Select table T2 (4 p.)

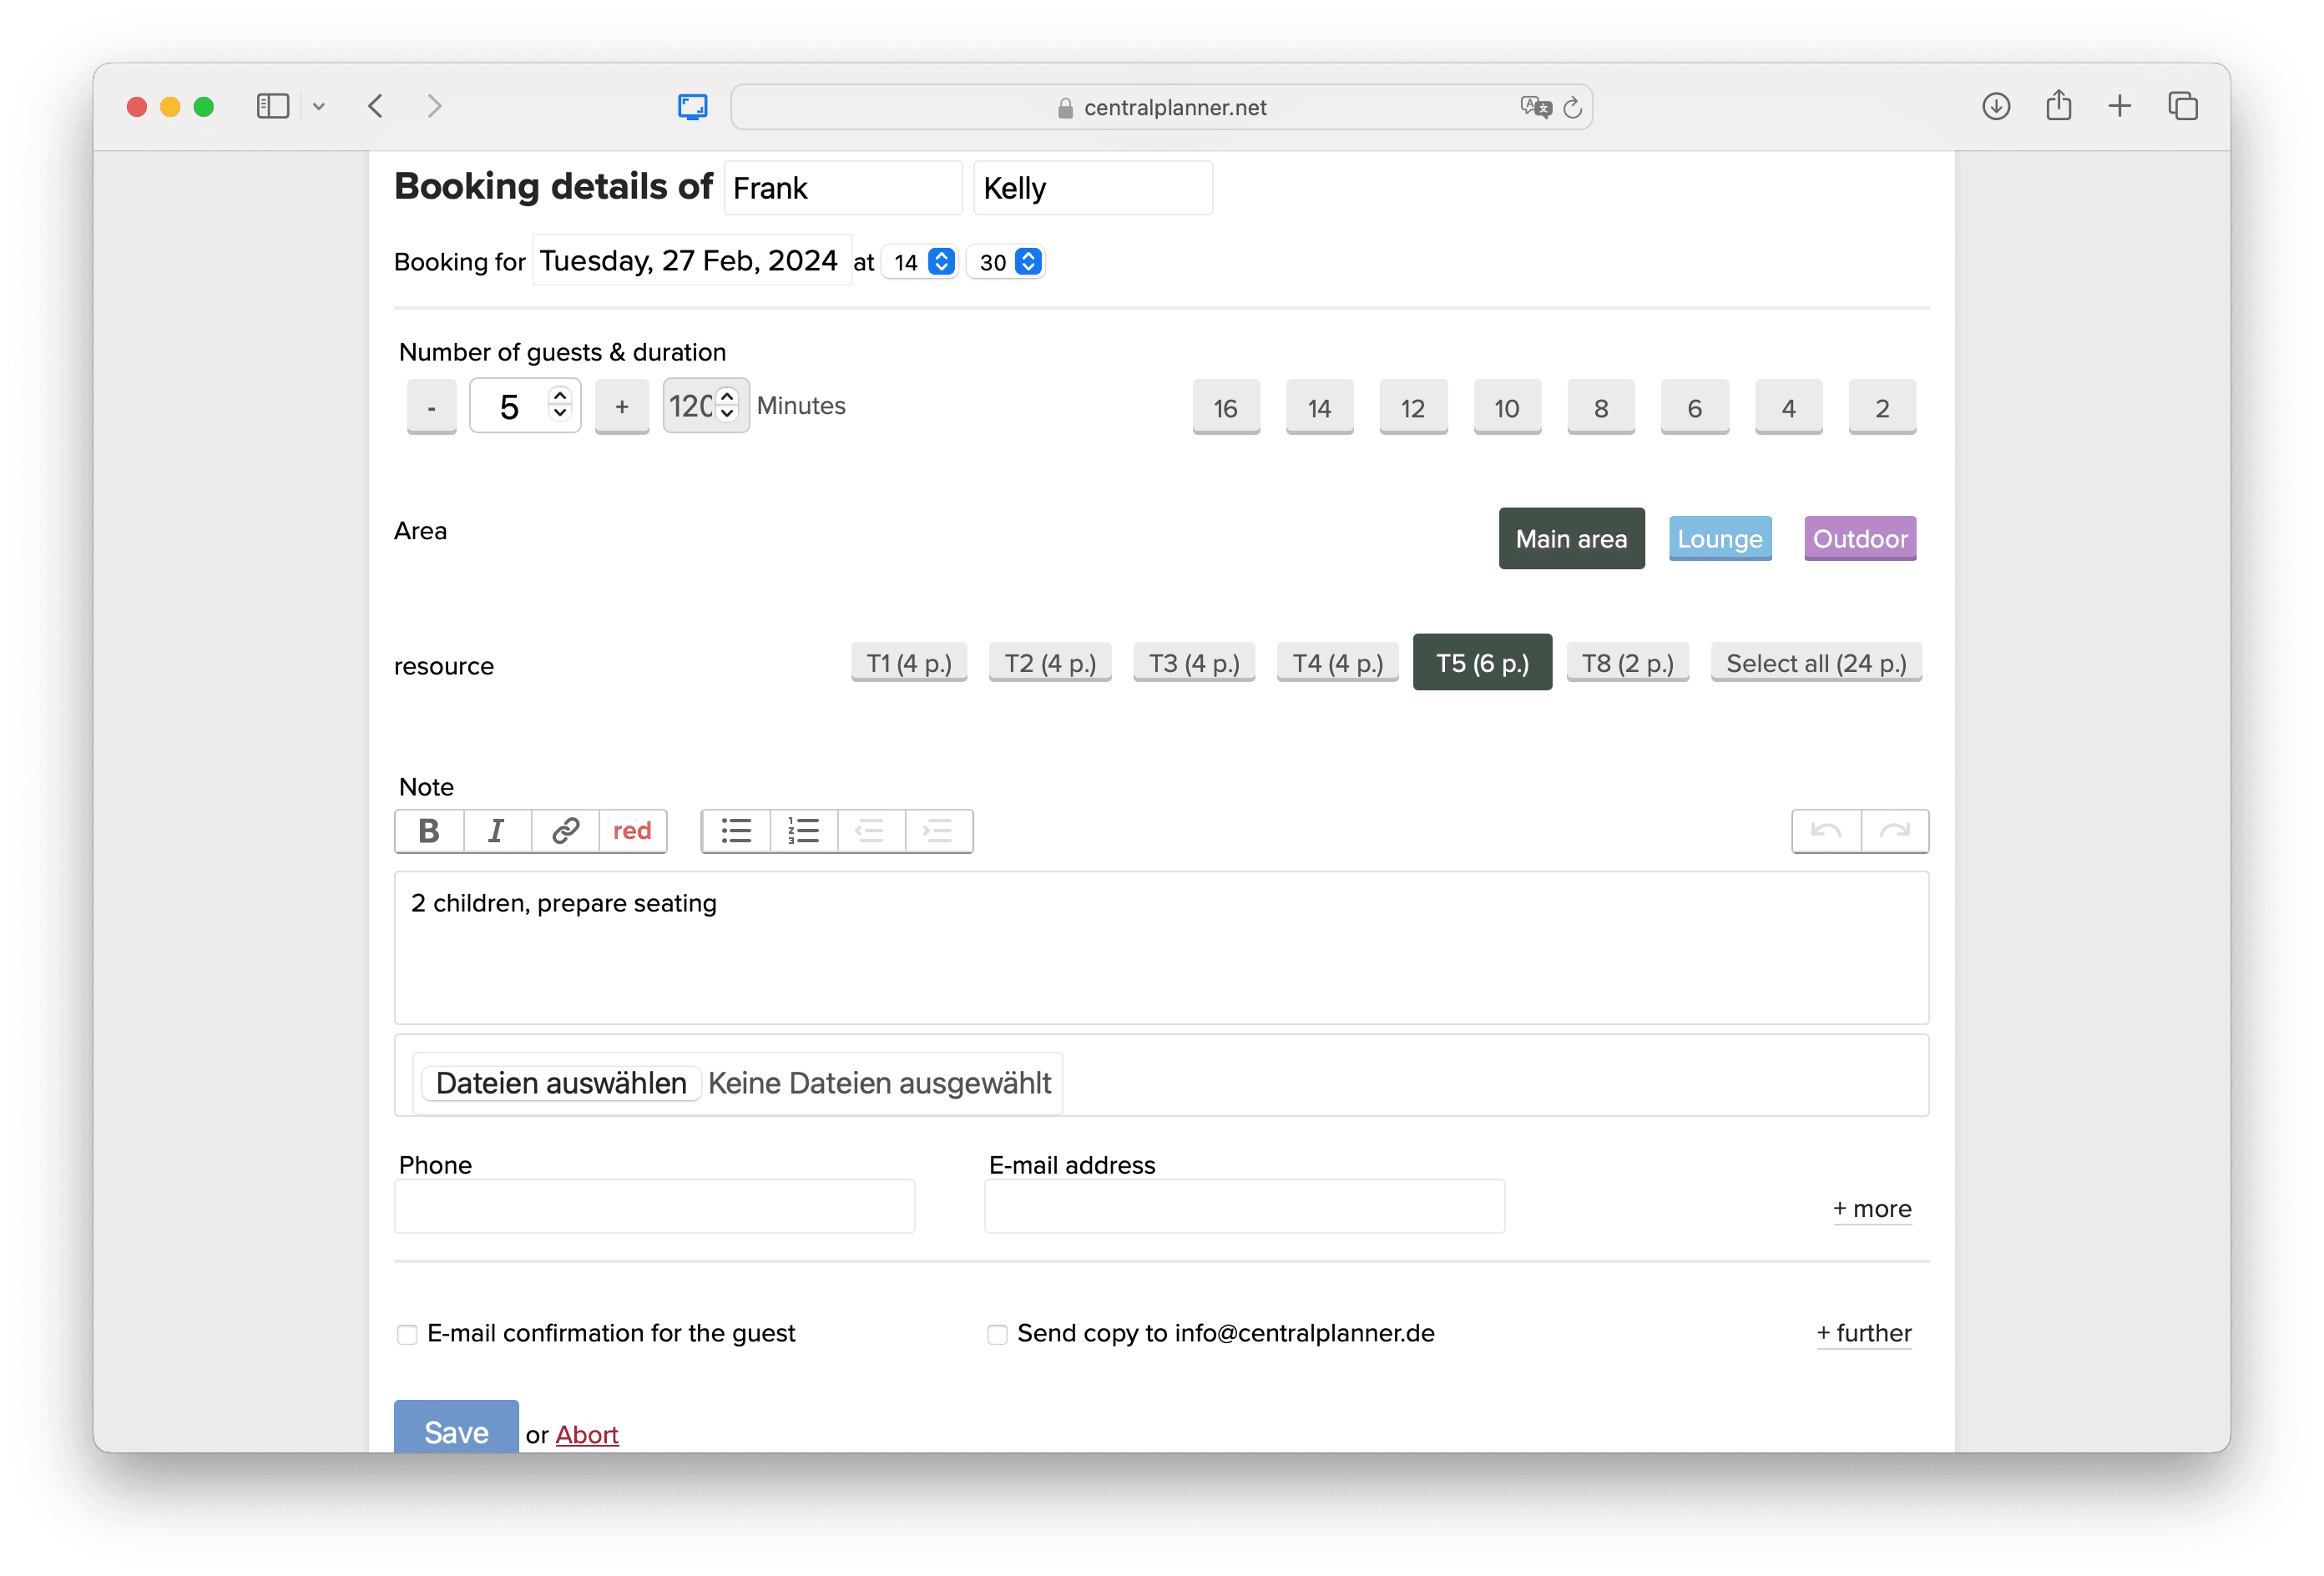[1050, 663]
